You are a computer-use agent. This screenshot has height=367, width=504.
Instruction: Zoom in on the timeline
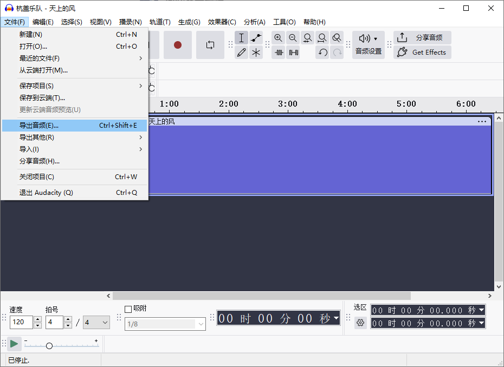pos(278,37)
